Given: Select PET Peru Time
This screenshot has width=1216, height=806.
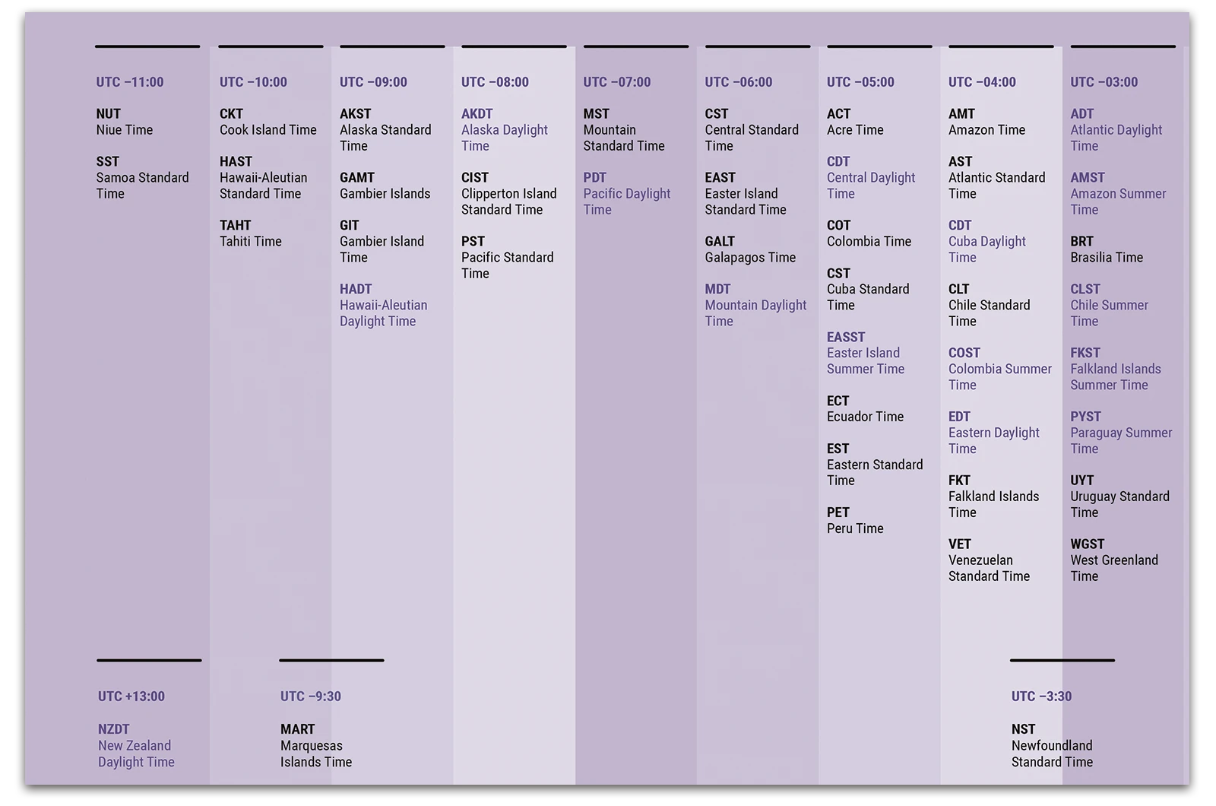Looking at the screenshot, I should (854, 520).
